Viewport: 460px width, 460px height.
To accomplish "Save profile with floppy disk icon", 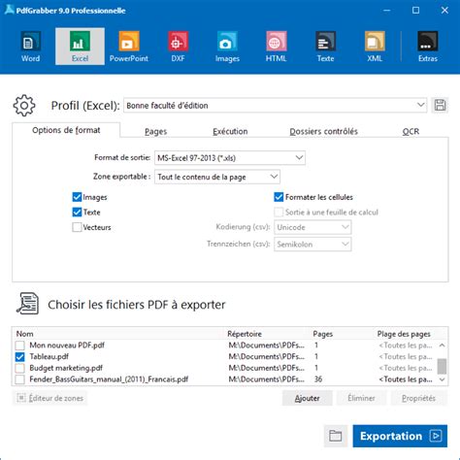I will (x=440, y=105).
